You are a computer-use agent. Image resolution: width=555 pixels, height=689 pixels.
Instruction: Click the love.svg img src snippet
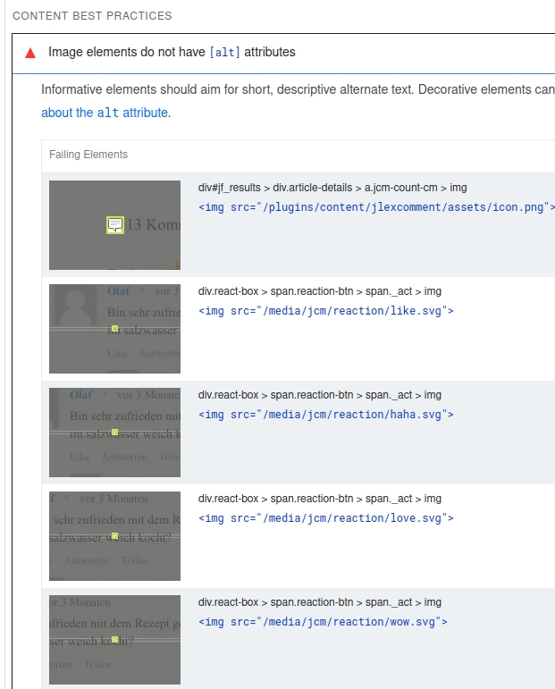(325, 518)
